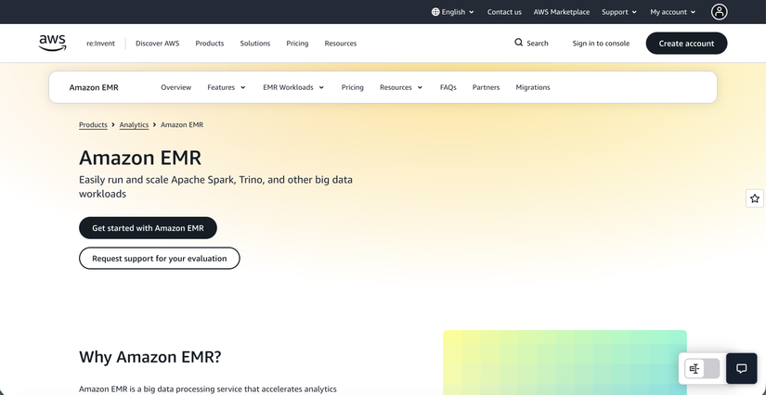Click Sign in to console
The height and width of the screenshot is (395, 766).
point(601,43)
